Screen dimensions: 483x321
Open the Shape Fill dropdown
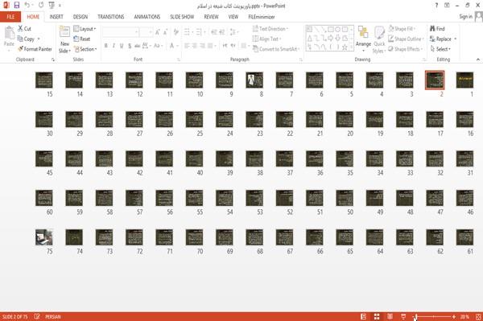coord(402,29)
